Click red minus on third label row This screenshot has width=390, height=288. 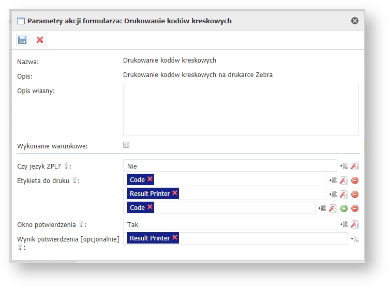pyautogui.click(x=355, y=208)
